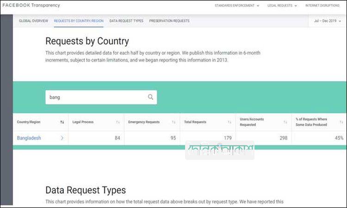Sort by Country/Region column arrows
347x208 pixels.
(x=62, y=122)
